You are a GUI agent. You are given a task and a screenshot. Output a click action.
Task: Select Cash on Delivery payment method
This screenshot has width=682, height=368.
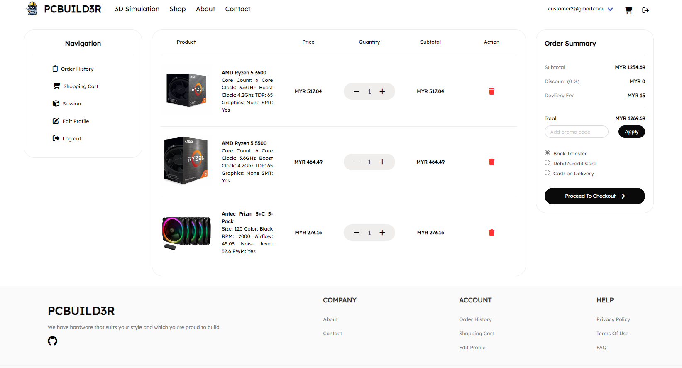point(548,173)
